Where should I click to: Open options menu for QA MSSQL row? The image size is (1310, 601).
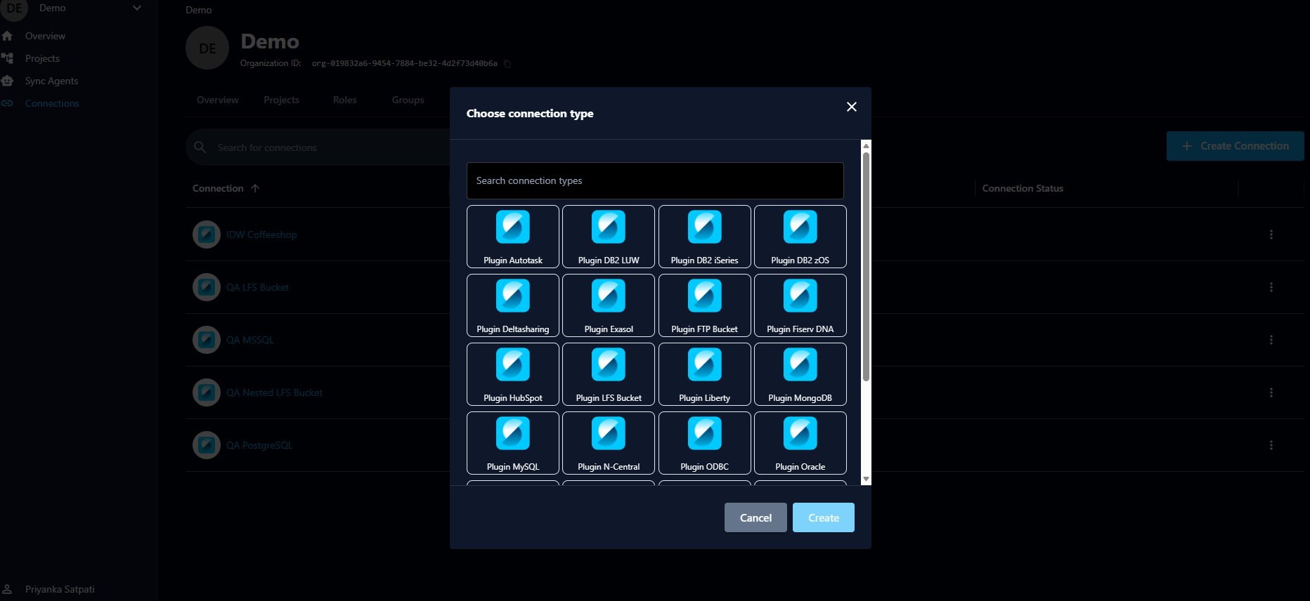1271,340
